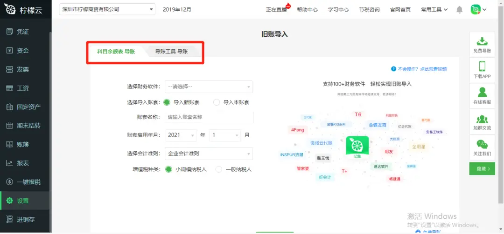Open the 选择财务软件 dropdown
This screenshot has width=504, height=234.
(x=209, y=87)
